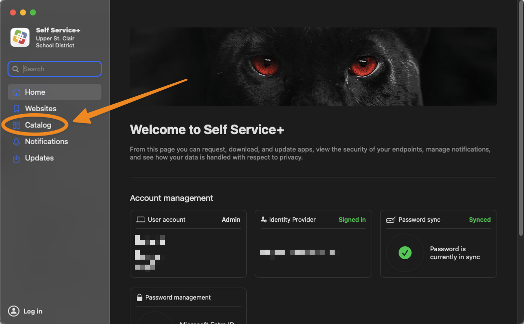
Task: Select the Log in button
Action: (x=25, y=311)
